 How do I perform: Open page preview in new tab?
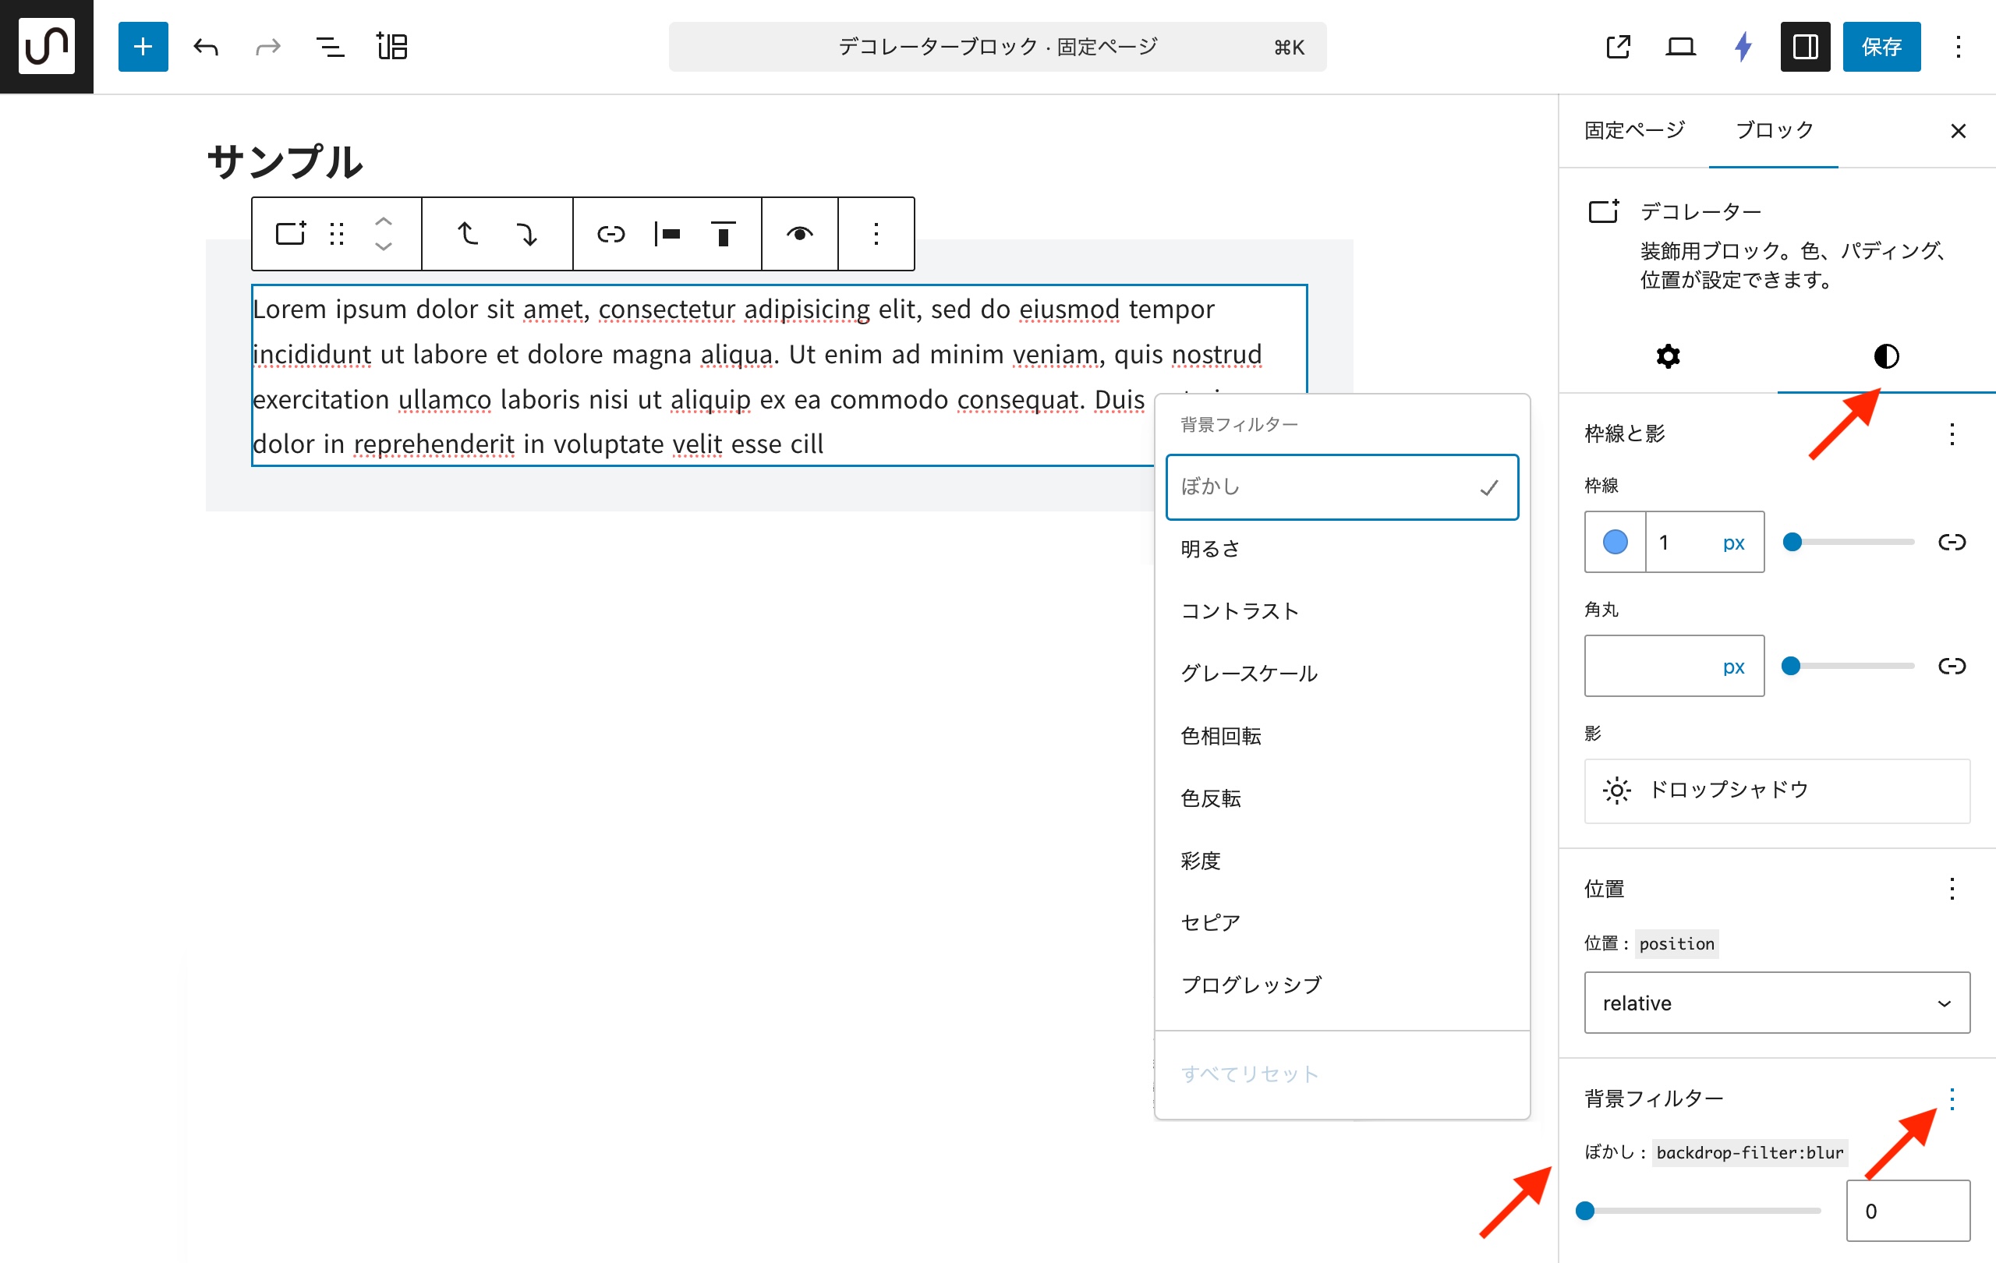point(1617,47)
